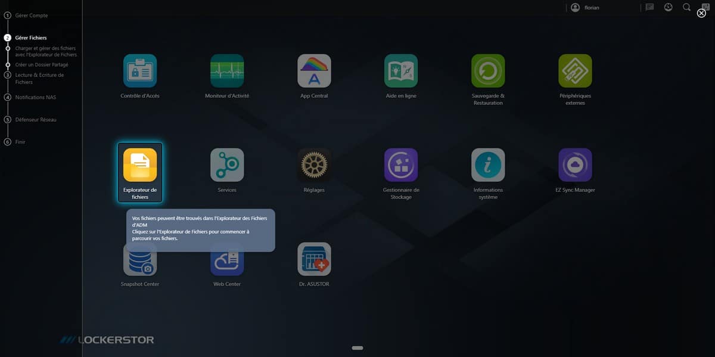
Task: Open the widgets grid icon in top bar
Action: click(705, 6)
